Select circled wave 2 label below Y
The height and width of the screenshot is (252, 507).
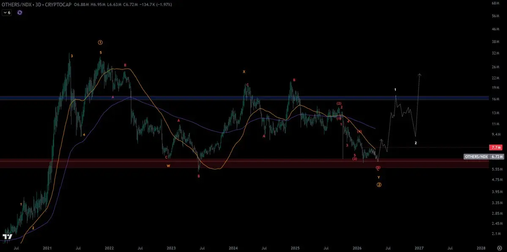(x=379, y=185)
